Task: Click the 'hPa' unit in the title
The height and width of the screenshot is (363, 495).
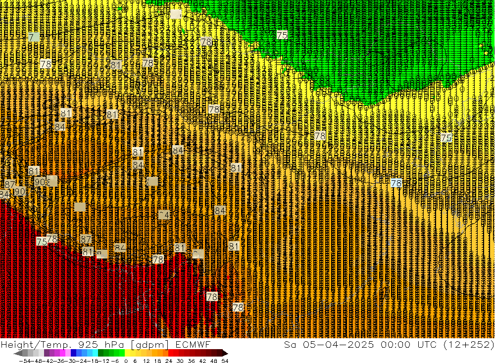Action: pyautogui.click(x=114, y=345)
